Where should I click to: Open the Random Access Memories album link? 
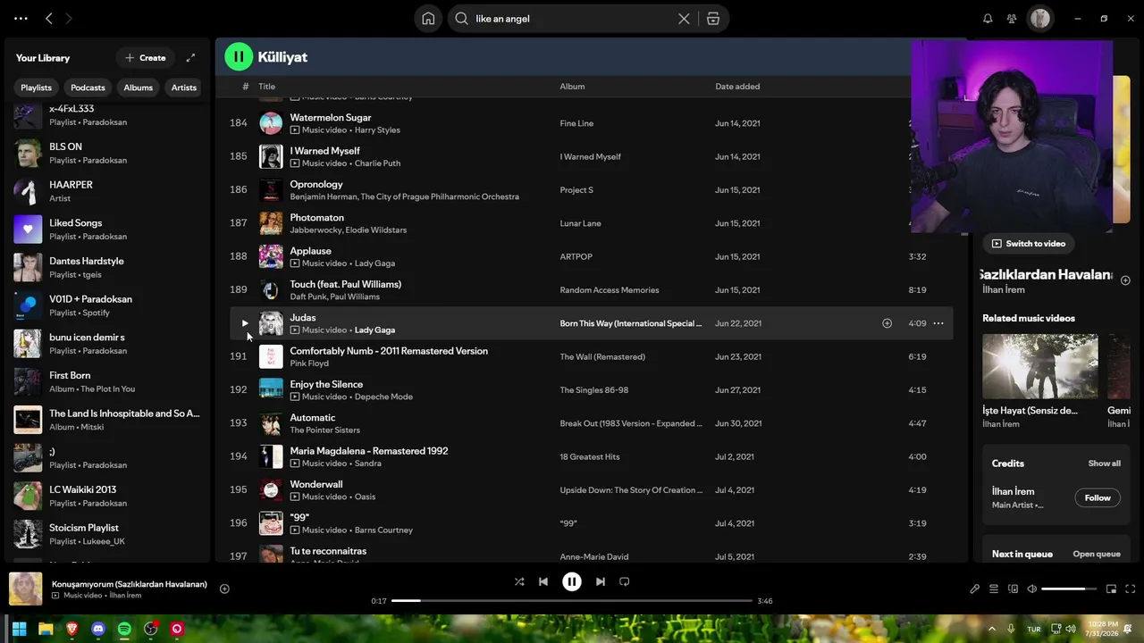point(610,290)
